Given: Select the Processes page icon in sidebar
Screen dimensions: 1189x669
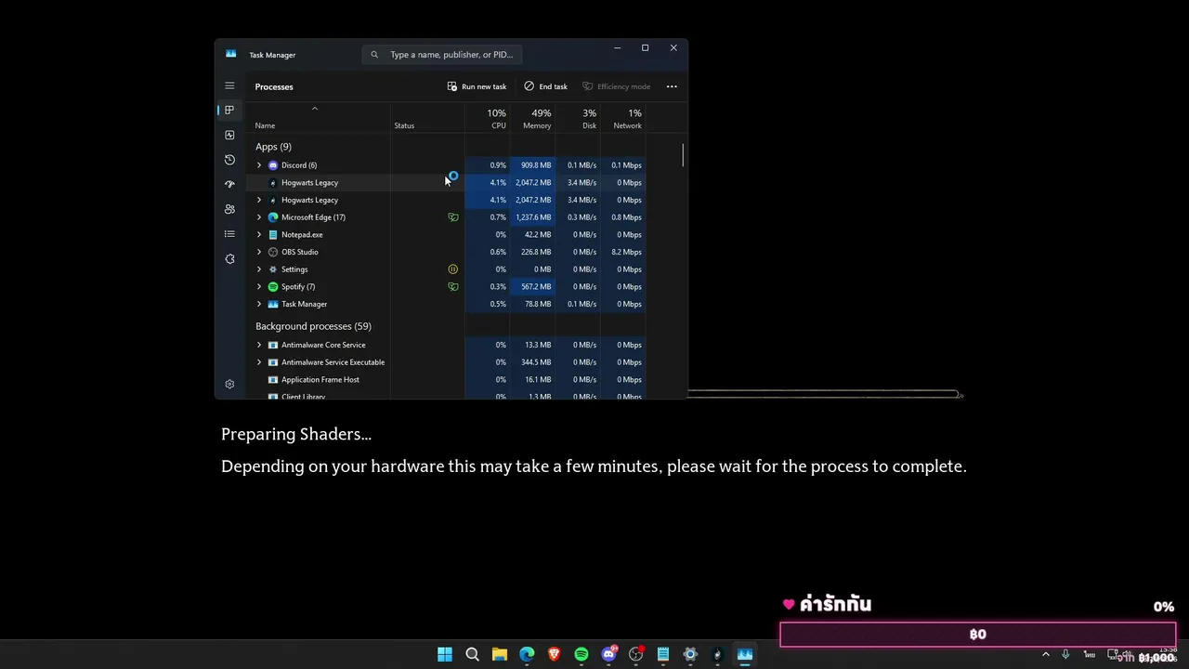Looking at the screenshot, I should click(x=229, y=110).
